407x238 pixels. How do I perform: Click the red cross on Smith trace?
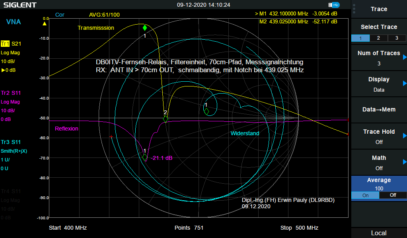[x=111, y=136]
